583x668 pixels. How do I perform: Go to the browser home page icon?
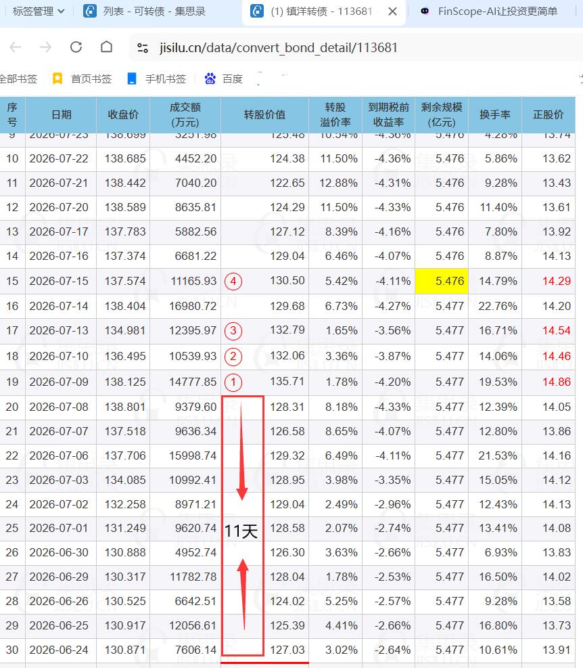(x=106, y=47)
